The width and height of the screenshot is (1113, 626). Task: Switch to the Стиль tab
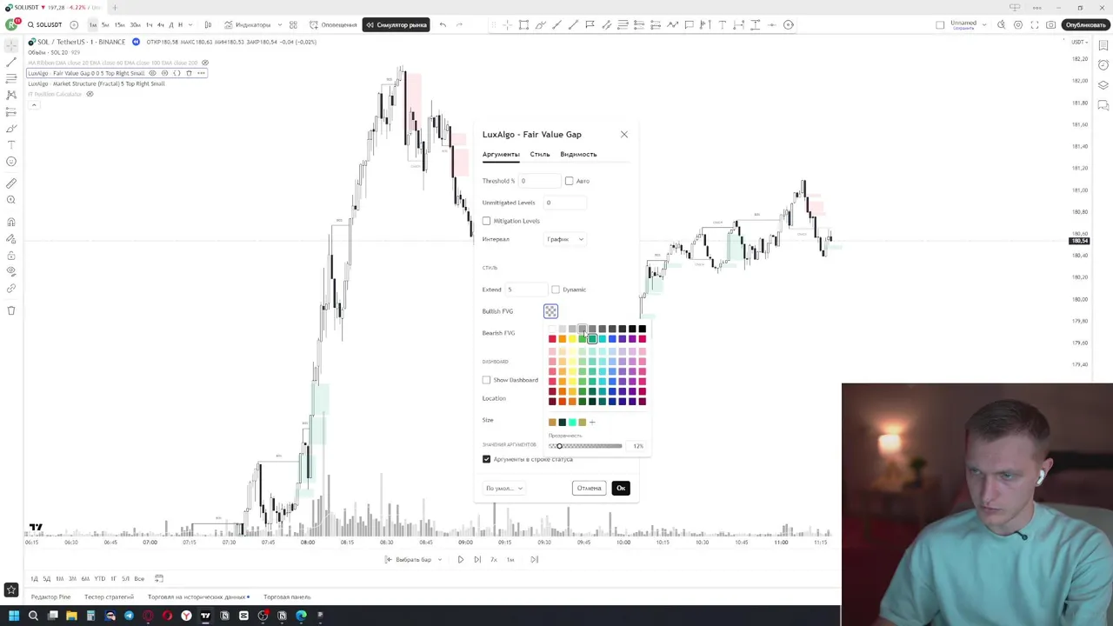[x=540, y=154]
